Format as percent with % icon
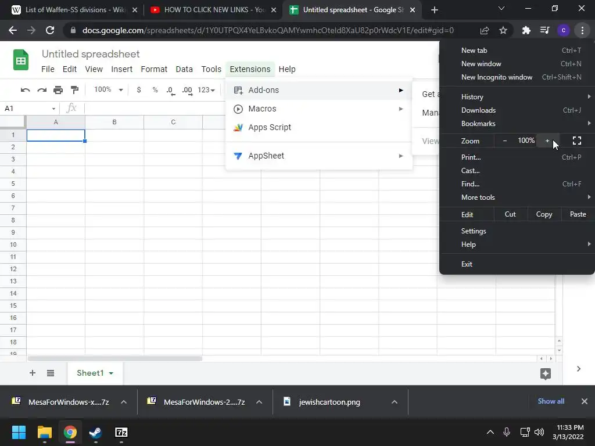The image size is (595, 446). (155, 90)
